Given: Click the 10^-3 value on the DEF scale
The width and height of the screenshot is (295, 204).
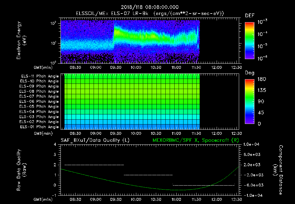Looking at the screenshot, I should pyautogui.click(x=262, y=22).
